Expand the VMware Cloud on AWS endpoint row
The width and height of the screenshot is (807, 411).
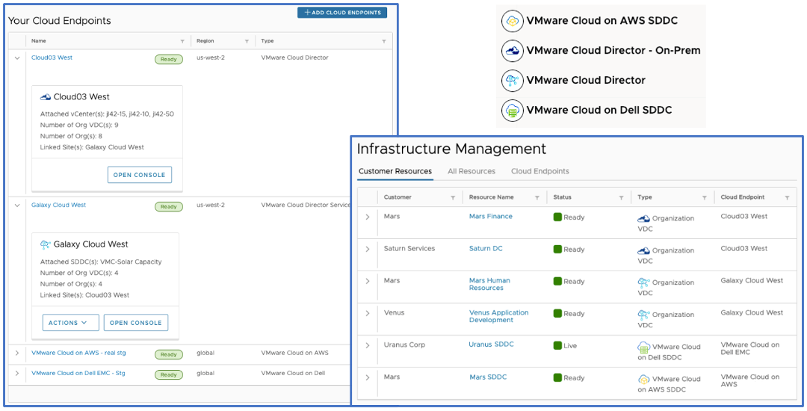point(16,353)
